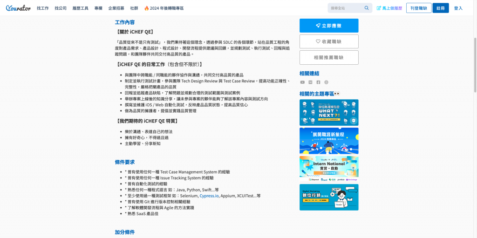Open the 履歷工具 menu
This screenshot has height=238, width=477.
point(80,8)
